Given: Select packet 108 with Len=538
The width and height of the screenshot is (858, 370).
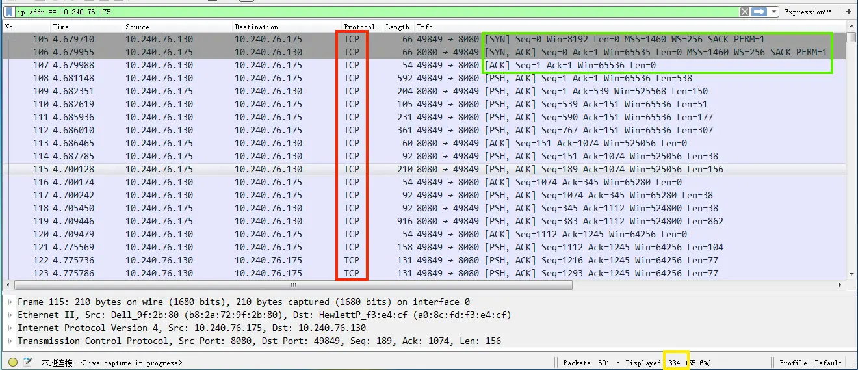Looking at the screenshot, I should coord(424,78).
